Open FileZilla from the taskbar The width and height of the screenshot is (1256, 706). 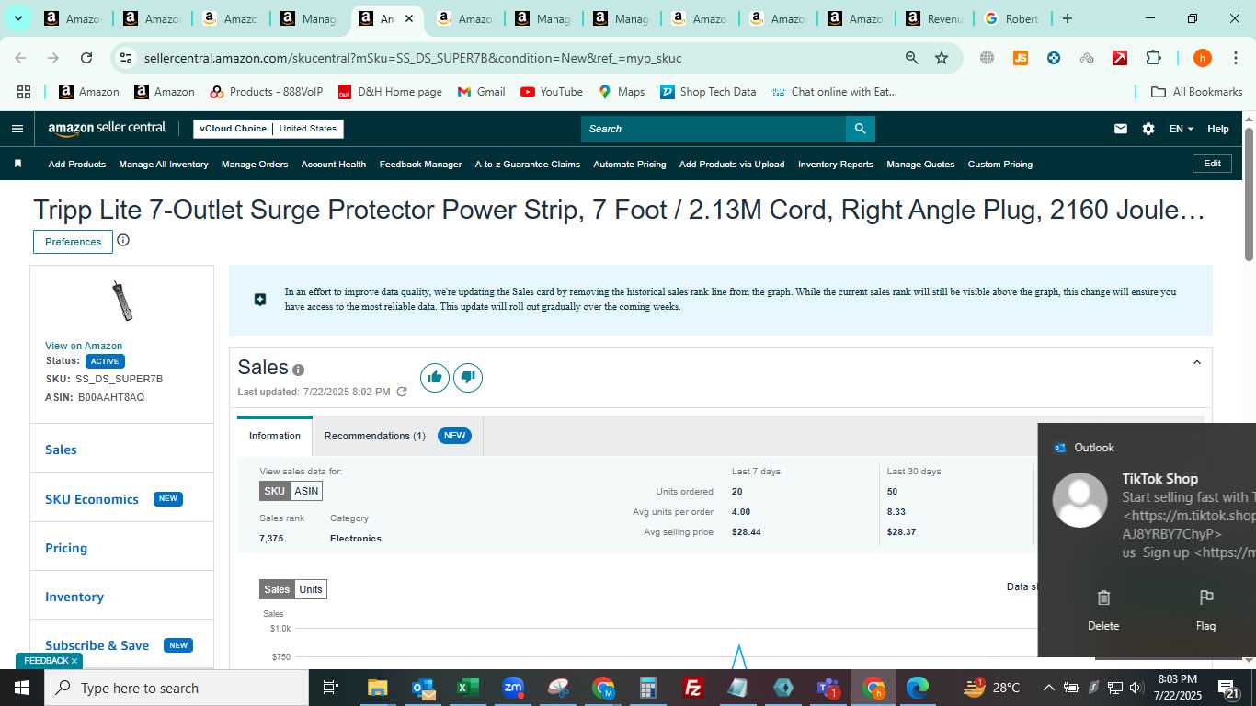point(692,688)
